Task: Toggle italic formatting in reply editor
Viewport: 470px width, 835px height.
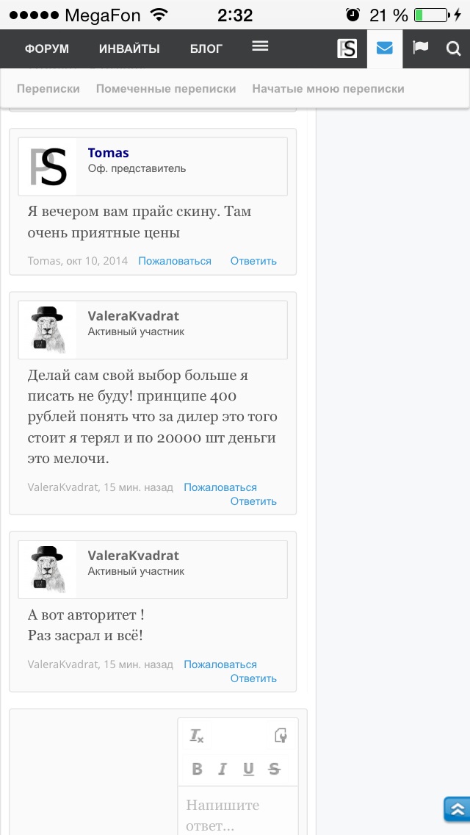Action: coord(223,769)
